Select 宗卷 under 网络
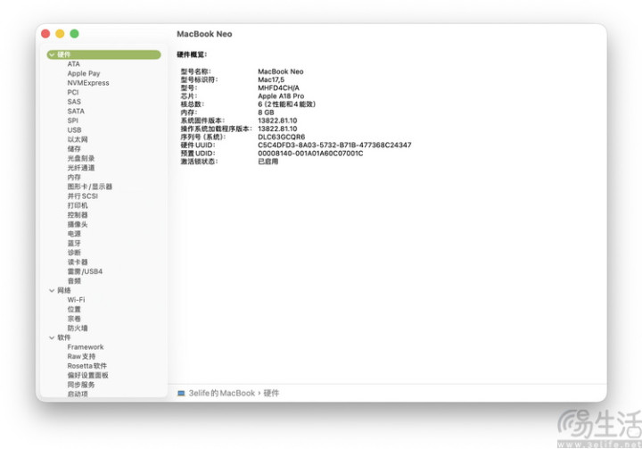This screenshot has width=642, height=449. (x=74, y=319)
